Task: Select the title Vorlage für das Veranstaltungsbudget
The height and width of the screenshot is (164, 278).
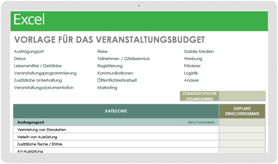Action: 109,40
